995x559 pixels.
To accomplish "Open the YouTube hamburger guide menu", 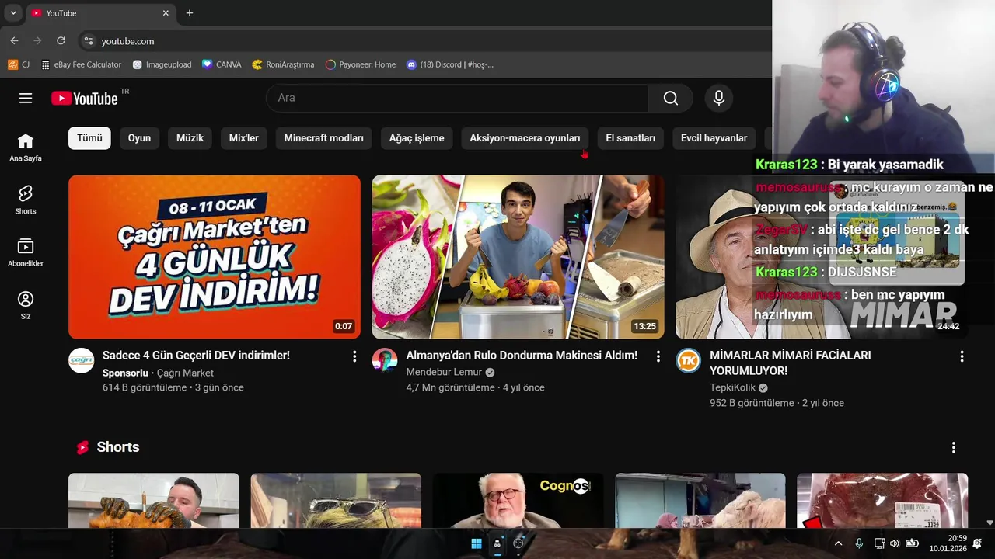I will click(x=26, y=98).
